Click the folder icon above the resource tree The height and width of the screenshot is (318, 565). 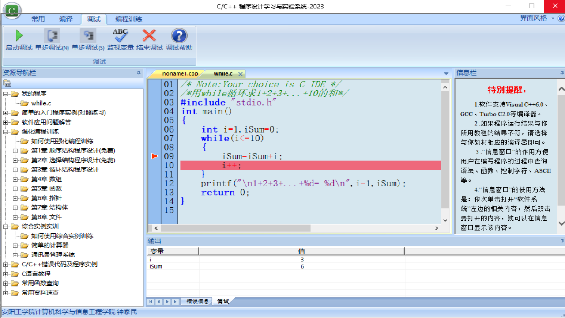coord(7,83)
